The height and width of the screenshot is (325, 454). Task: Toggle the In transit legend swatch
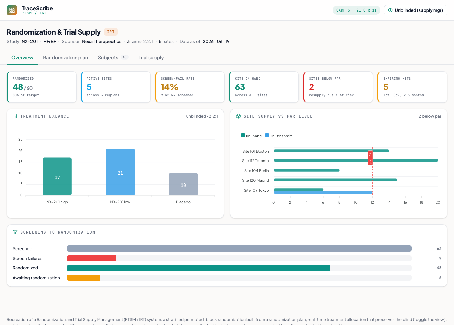coord(267,135)
